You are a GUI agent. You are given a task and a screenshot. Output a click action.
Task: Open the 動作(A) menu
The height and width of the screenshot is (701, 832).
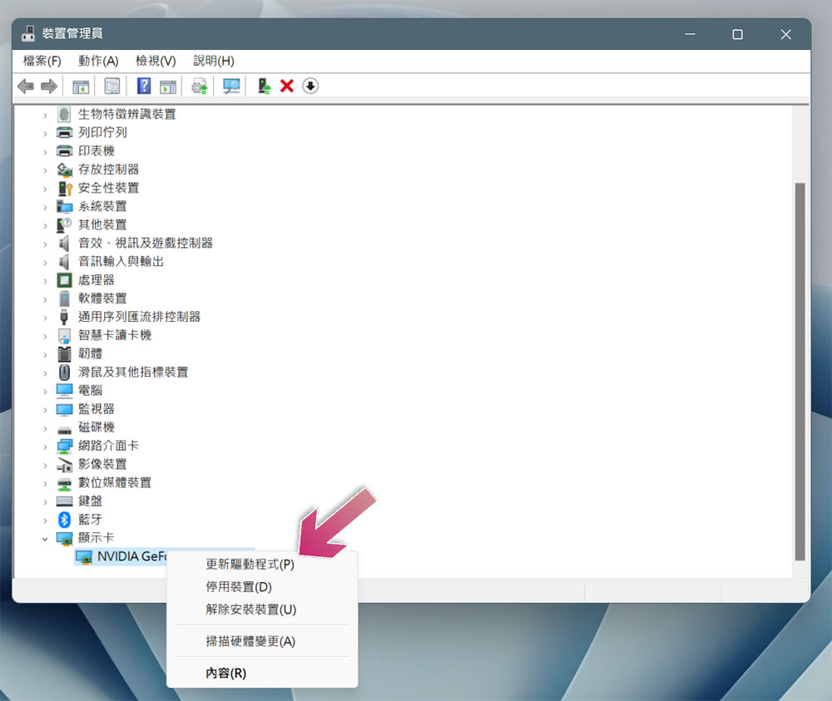pos(98,61)
